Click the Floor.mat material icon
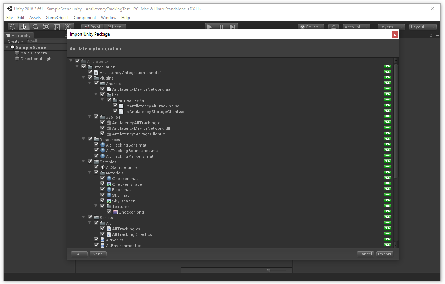 [109, 190]
